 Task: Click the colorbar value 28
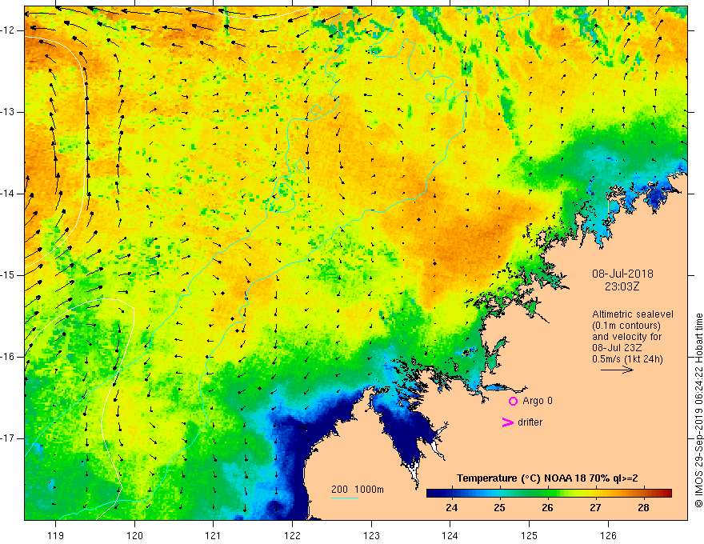[x=643, y=508]
